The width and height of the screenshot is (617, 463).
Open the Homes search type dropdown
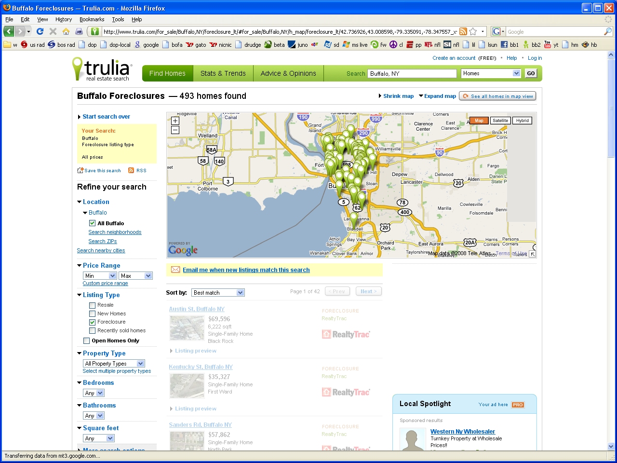491,73
